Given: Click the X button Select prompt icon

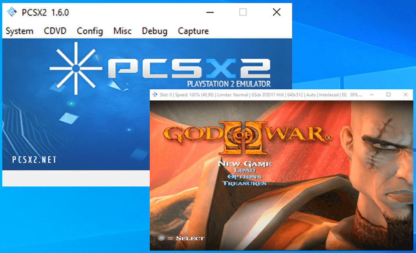Looking at the screenshot, I should 161,238.
